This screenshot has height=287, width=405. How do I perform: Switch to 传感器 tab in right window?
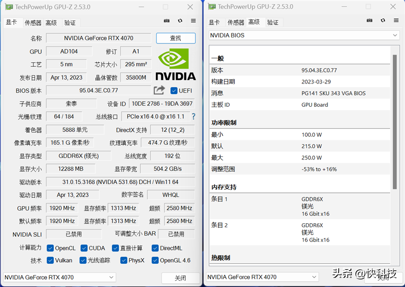[x=236, y=22]
